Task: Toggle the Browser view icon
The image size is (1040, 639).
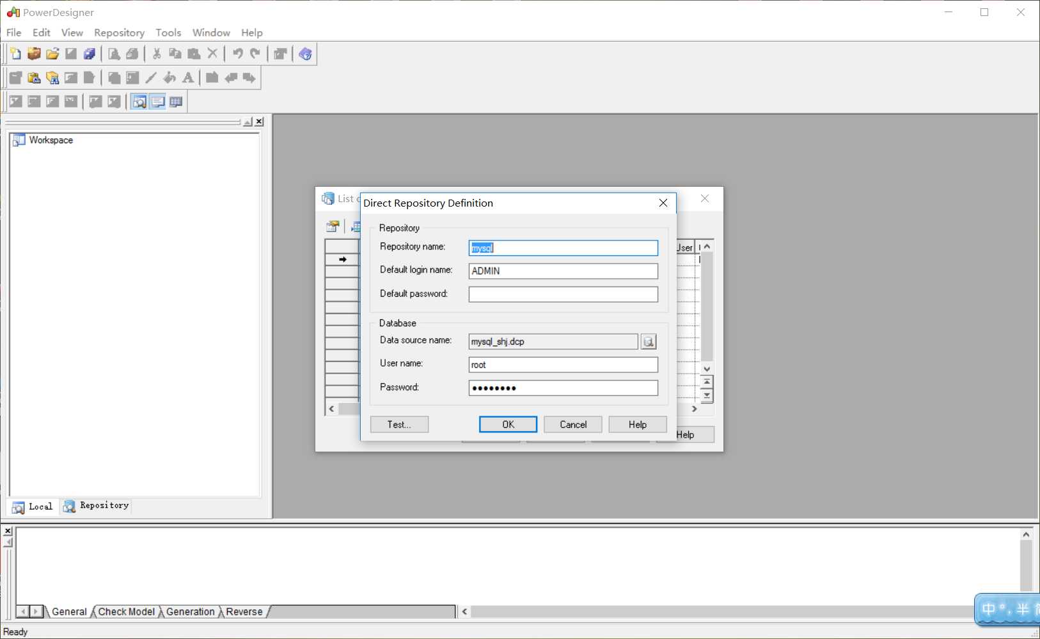Action: coord(139,102)
